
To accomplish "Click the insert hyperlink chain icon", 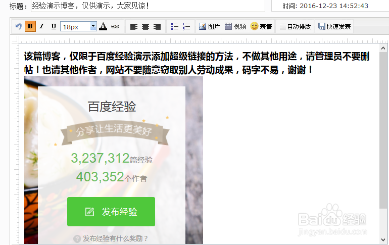I will tap(115, 26).
